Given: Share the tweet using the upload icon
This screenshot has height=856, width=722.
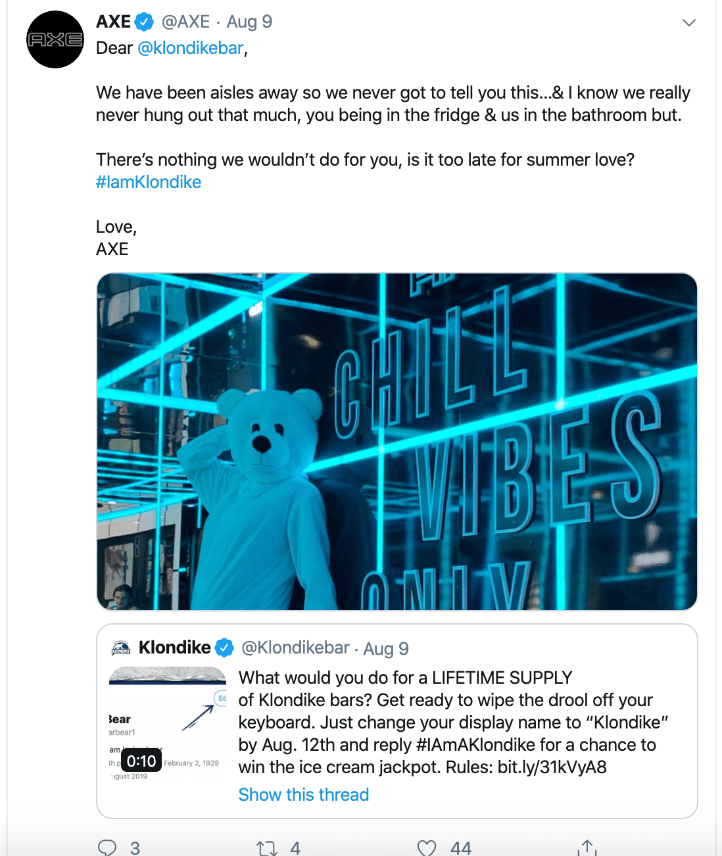Looking at the screenshot, I should 587,847.
